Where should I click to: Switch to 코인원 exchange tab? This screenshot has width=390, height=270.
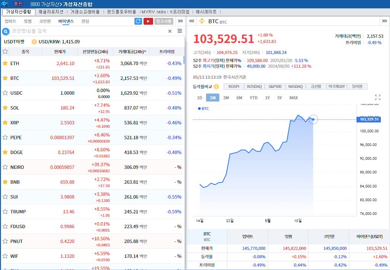pyautogui.click(x=45, y=21)
